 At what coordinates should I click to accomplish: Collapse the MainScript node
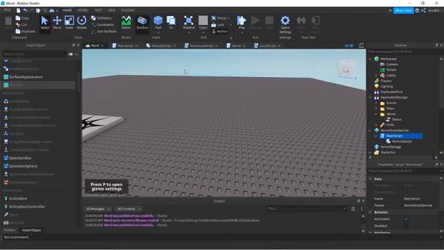376,136
